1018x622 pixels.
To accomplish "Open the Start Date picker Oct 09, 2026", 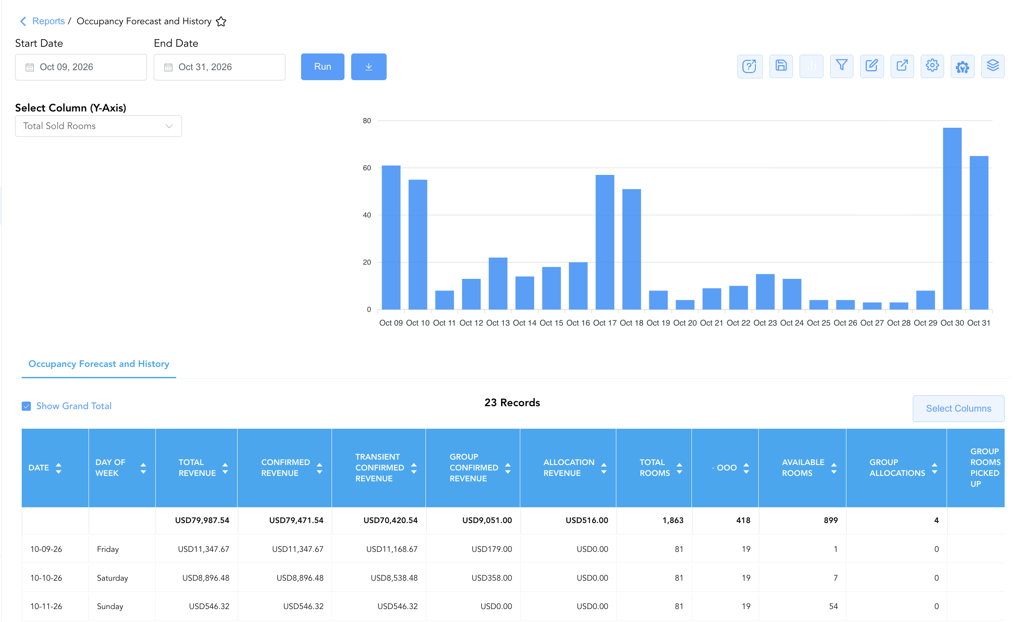I will click(x=81, y=67).
